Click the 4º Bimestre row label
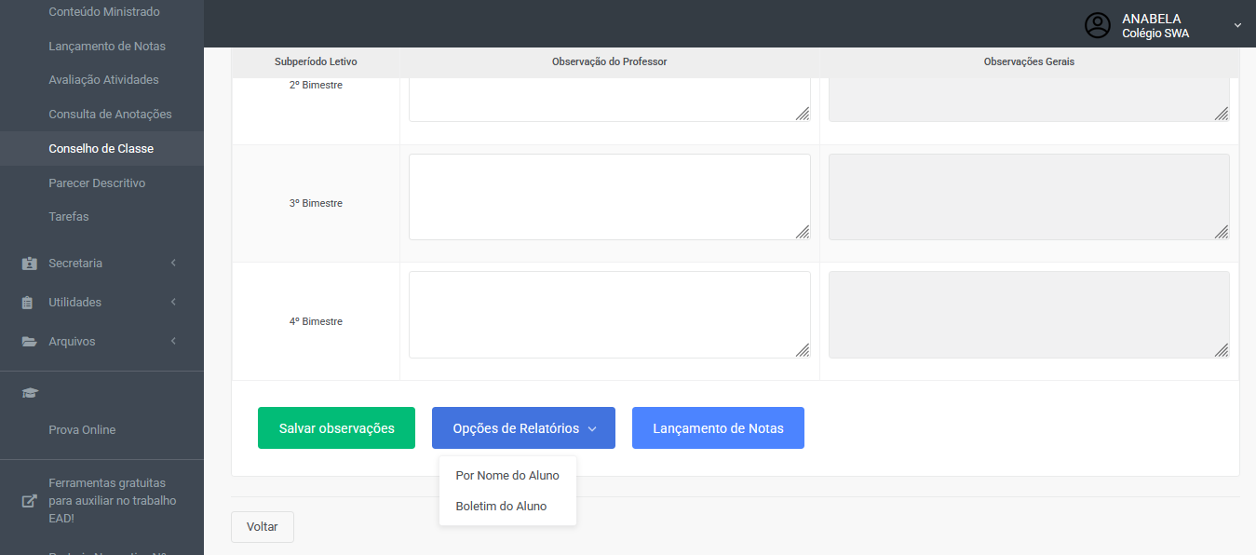The height and width of the screenshot is (555, 1256). coord(316,321)
